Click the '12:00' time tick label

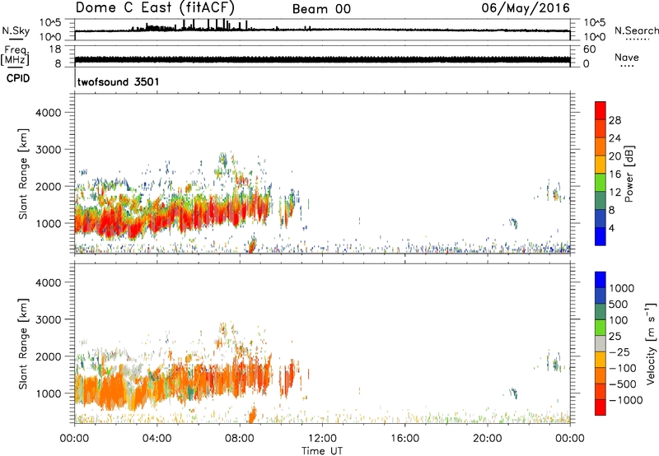pyautogui.click(x=322, y=439)
